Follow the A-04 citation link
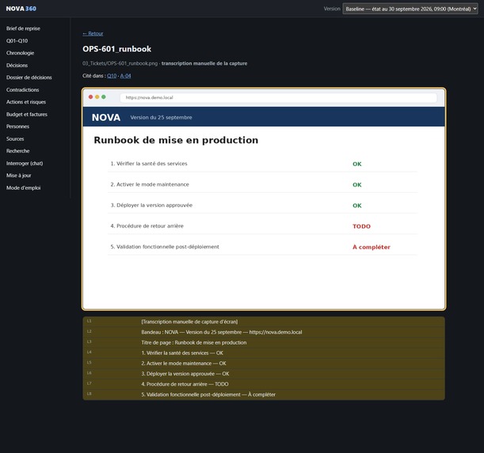Image resolution: width=484 pixels, height=453 pixels. (x=126, y=76)
